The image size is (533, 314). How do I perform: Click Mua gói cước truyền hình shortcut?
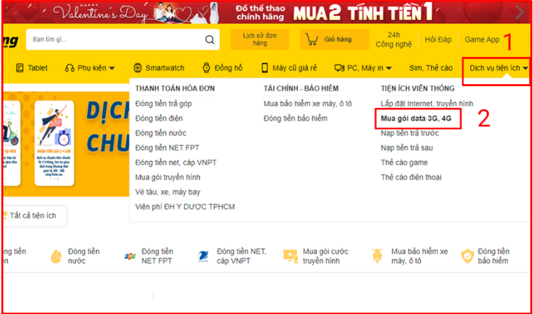click(x=316, y=256)
